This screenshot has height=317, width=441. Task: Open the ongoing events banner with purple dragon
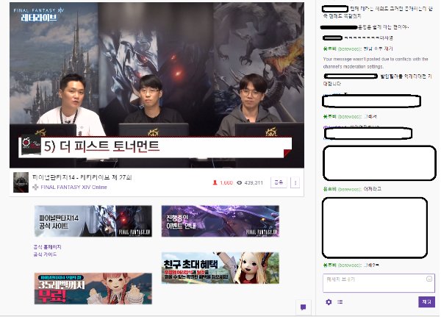click(x=220, y=221)
